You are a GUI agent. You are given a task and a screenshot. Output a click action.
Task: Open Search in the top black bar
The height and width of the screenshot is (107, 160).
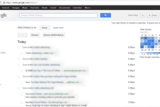tap(6, 8)
